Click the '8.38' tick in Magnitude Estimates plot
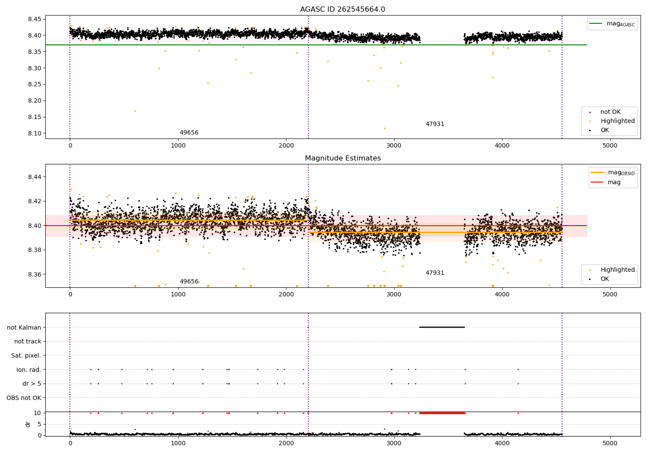The width and height of the screenshot is (647, 453). tap(35, 250)
